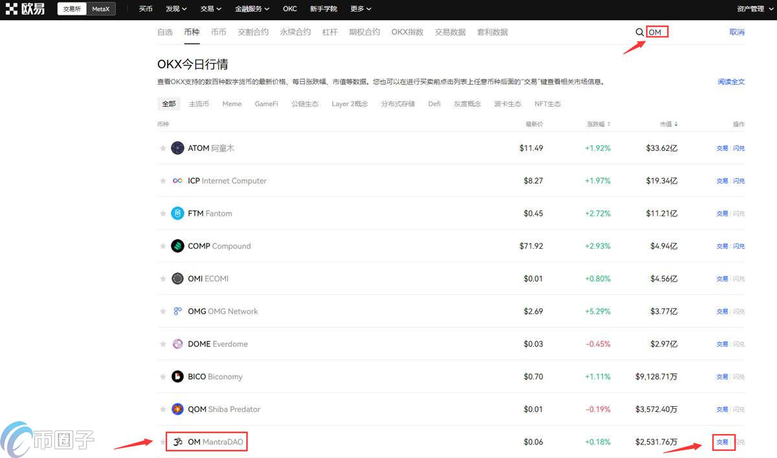Select the COMP Compound coin icon
Screen dimensions: 777x458
coord(177,246)
